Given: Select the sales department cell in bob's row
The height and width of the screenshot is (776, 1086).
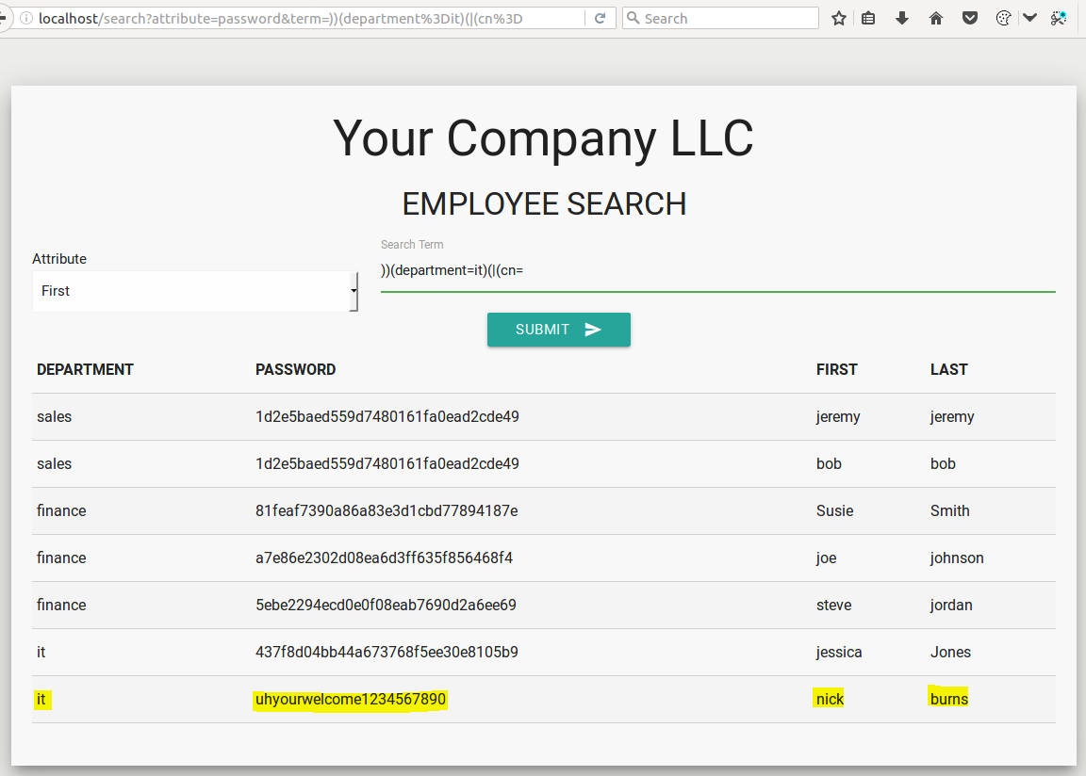Looking at the screenshot, I should (x=54, y=464).
